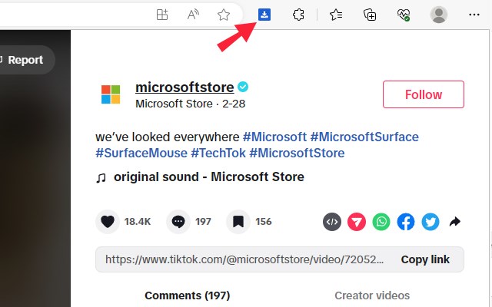Expand more share options arrow

pos(454,222)
